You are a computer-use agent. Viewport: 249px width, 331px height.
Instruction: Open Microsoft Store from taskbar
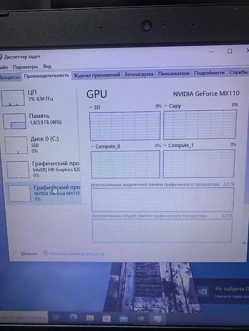(x=106, y=318)
